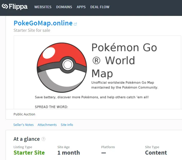Click the Site Age label

pyautogui.click(x=63, y=147)
